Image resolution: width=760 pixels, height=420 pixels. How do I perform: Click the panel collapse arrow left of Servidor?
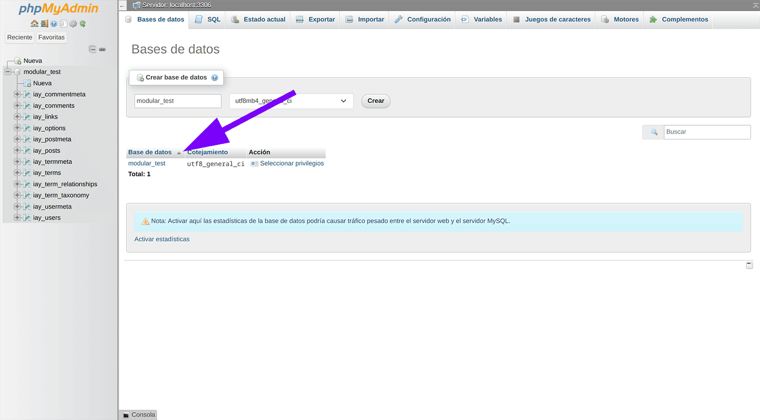pyautogui.click(x=122, y=6)
